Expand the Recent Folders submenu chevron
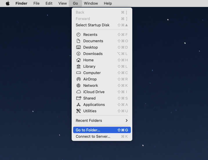Image resolution: width=208 pixels, height=160 pixels. click(126, 120)
